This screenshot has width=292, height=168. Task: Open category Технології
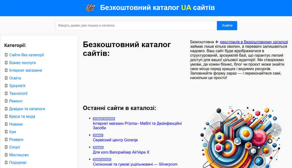18,93
